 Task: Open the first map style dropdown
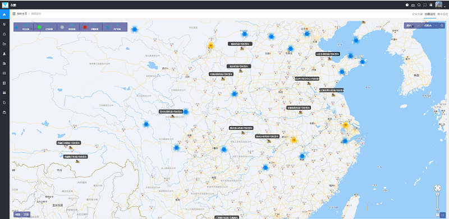[413, 25]
